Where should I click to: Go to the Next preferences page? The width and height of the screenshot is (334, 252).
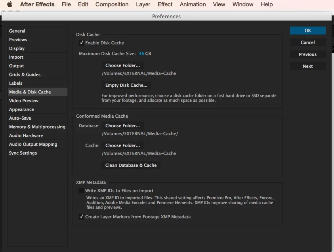(x=307, y=66)
